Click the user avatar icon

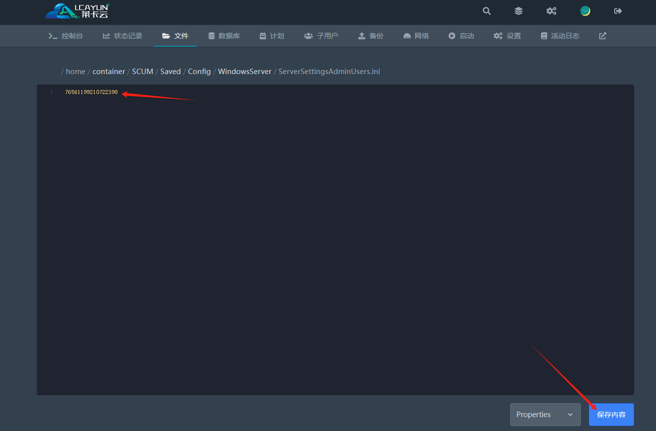(585, 11)
